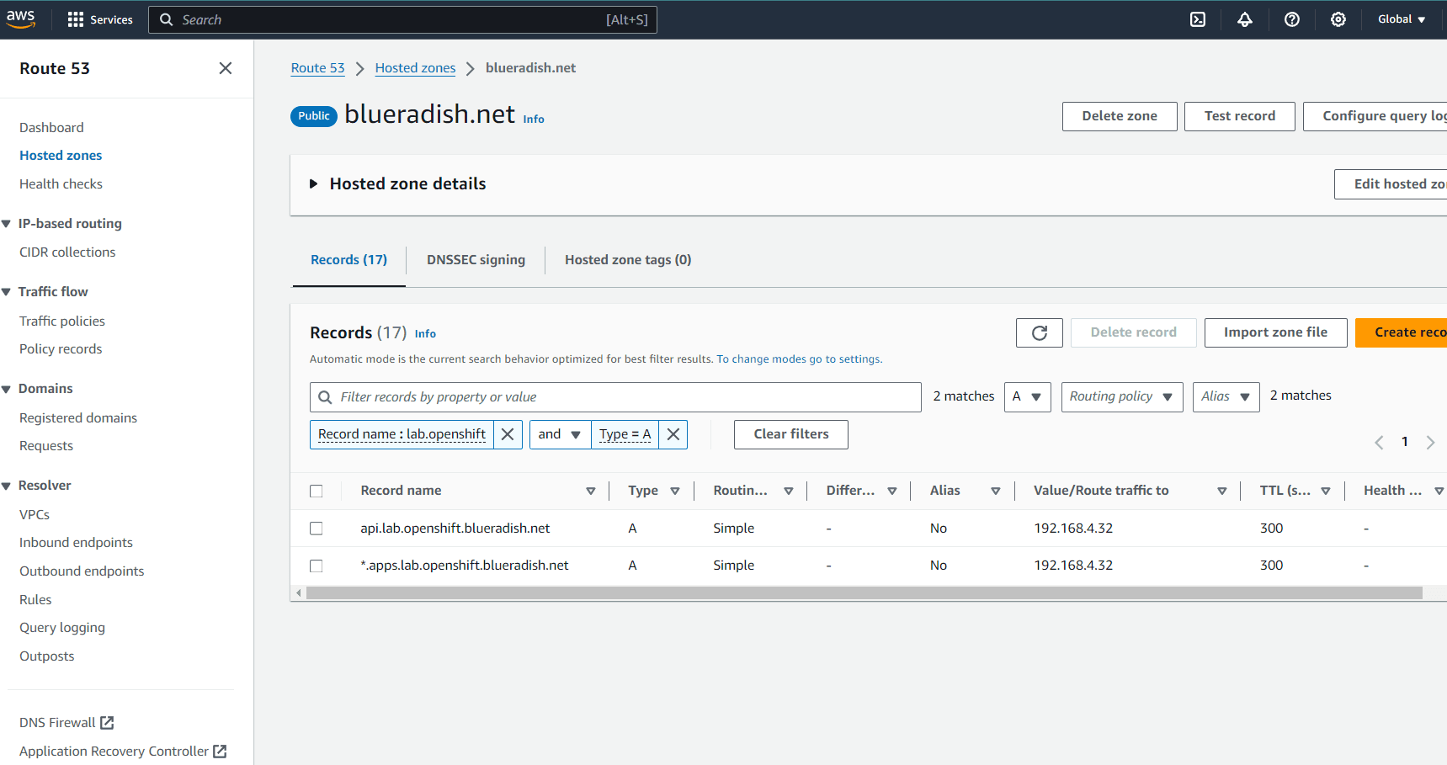Viewport: 1447px width, 765px height.
Task: Open 'To change modes go to settings' link
Action: (x=799, y=359)
